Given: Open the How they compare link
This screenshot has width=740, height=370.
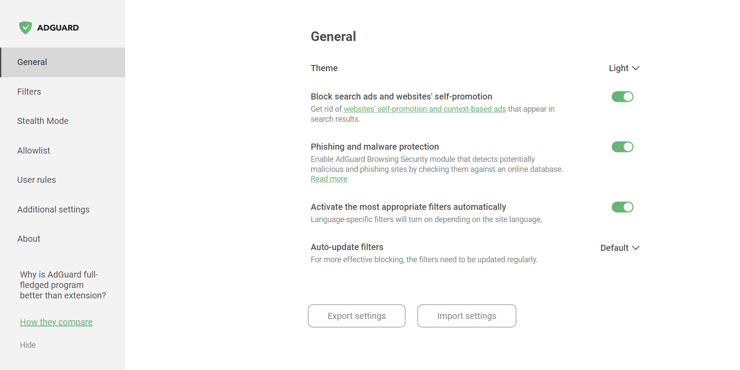Looking at the screenshot, I should 56,322.
